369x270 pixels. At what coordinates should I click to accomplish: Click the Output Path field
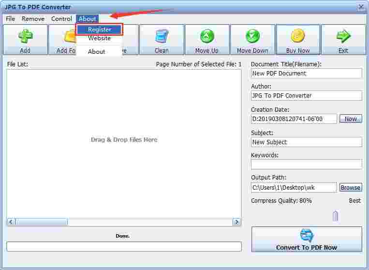point(294,188)
